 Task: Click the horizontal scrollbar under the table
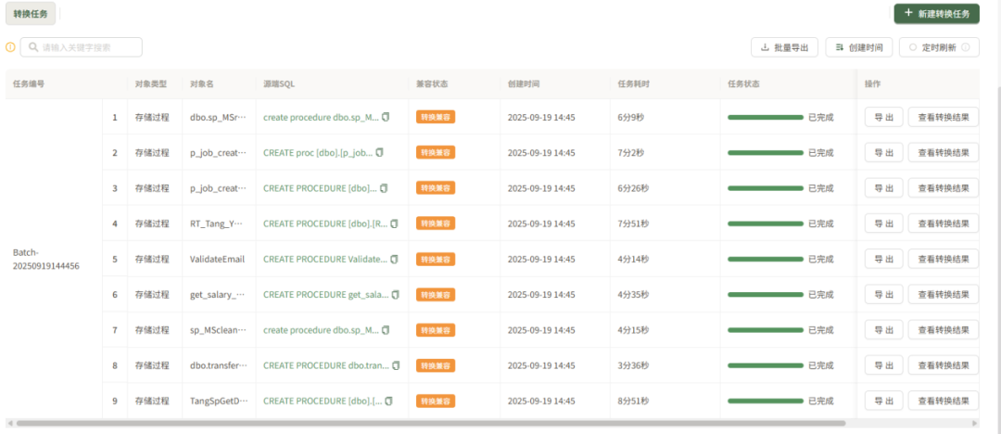coord(431,423)
